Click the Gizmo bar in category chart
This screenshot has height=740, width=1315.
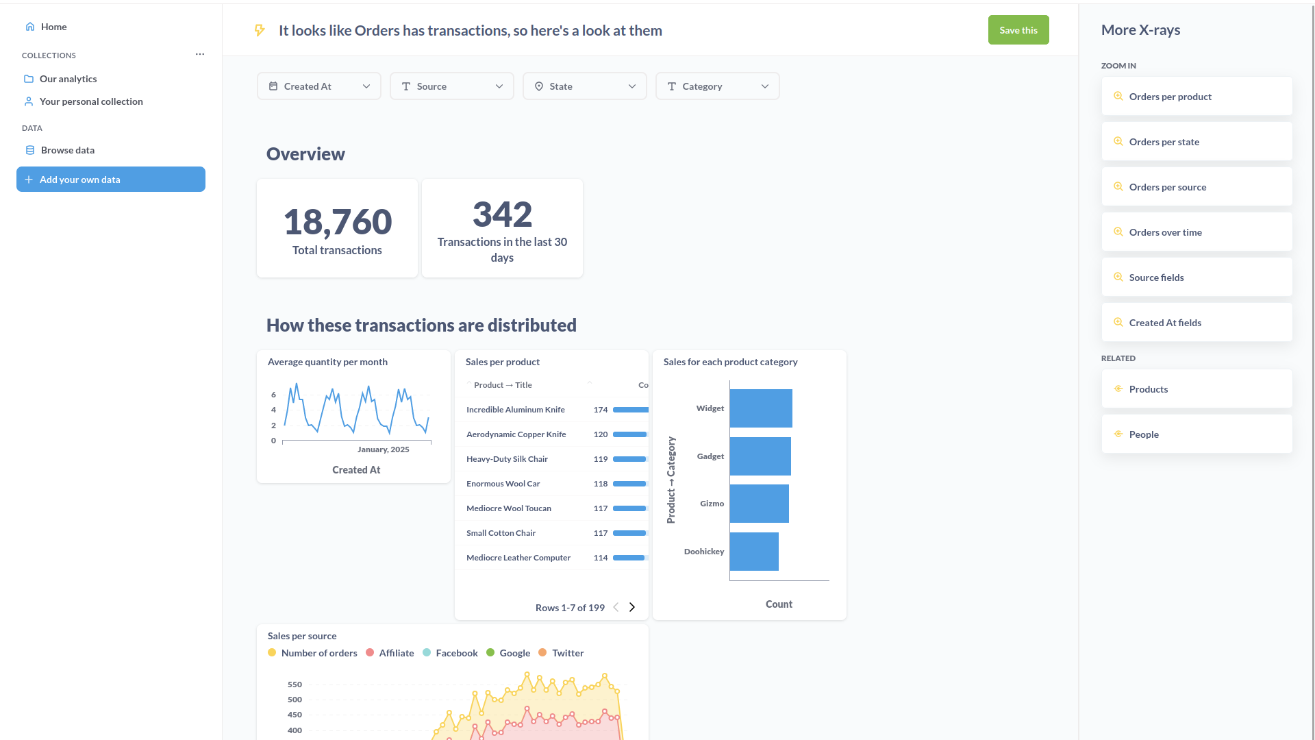(760, 504)
